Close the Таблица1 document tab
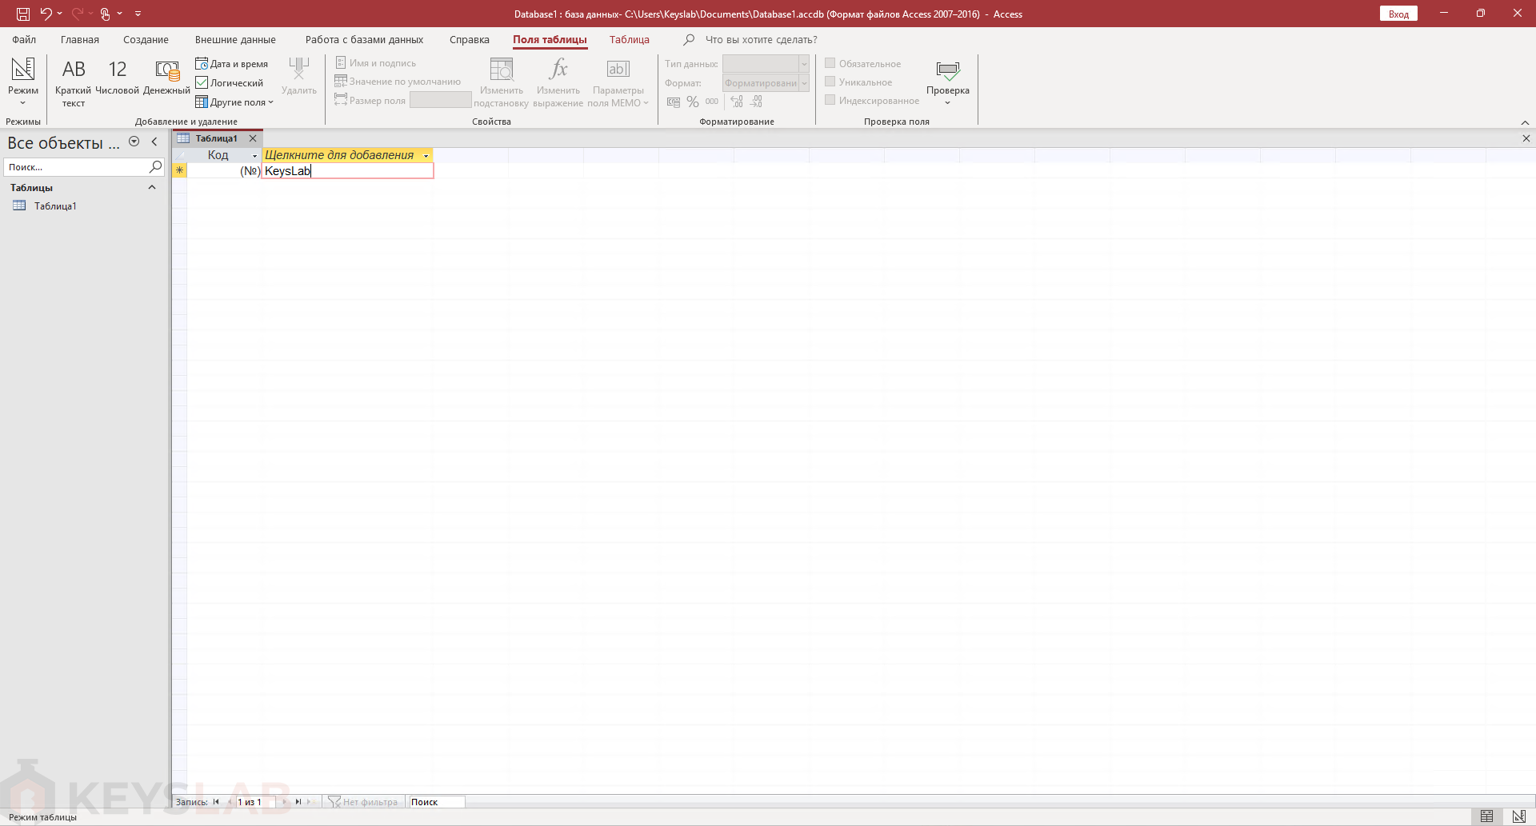 coord(253,138)
